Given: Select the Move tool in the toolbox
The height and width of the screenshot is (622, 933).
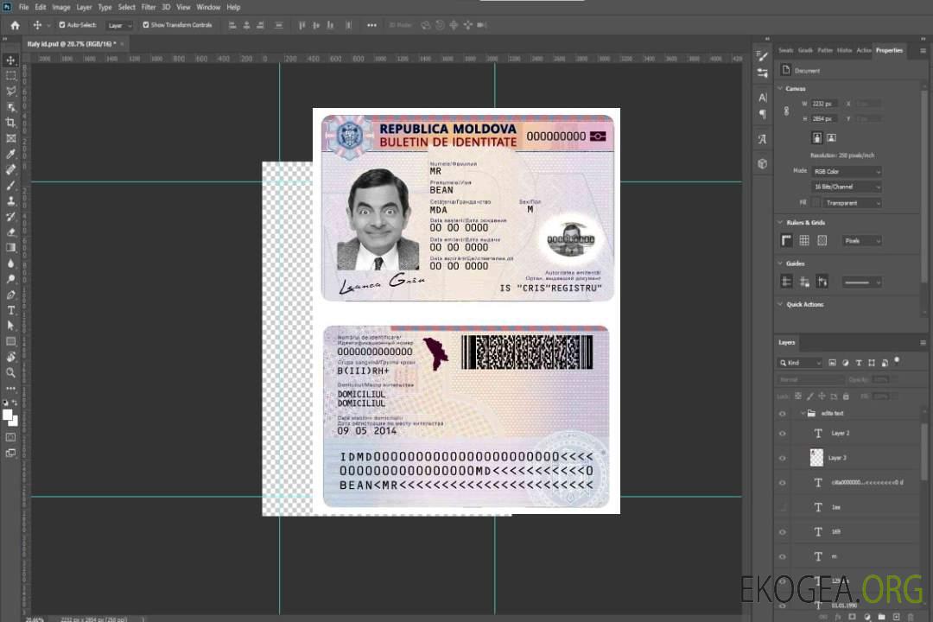Looking at the screenshot, I should click(x=10, y=60).
